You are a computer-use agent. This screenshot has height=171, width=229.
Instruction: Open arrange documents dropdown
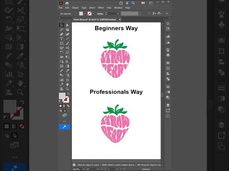coord(143,3)
